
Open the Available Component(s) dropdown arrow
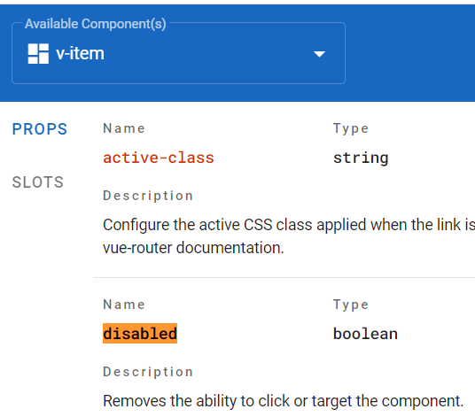pyautogui.click(x=319, y=54)
